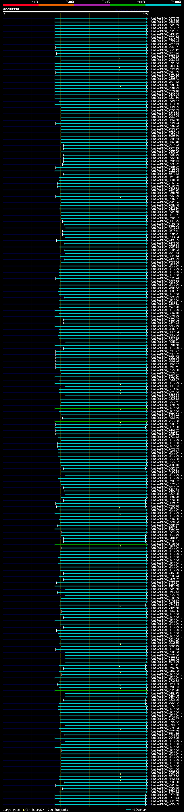Screen dimensions: 184x812
Task: Click the alignment bar for UniRef100_P0C953
Action: [101, 805]
